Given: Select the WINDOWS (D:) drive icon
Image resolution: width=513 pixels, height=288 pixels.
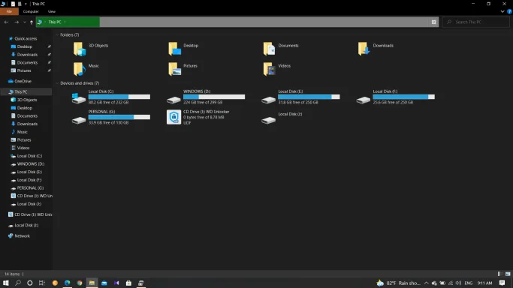Looking at the screenshot, I should pyautogui.click(x=174, y=100).
